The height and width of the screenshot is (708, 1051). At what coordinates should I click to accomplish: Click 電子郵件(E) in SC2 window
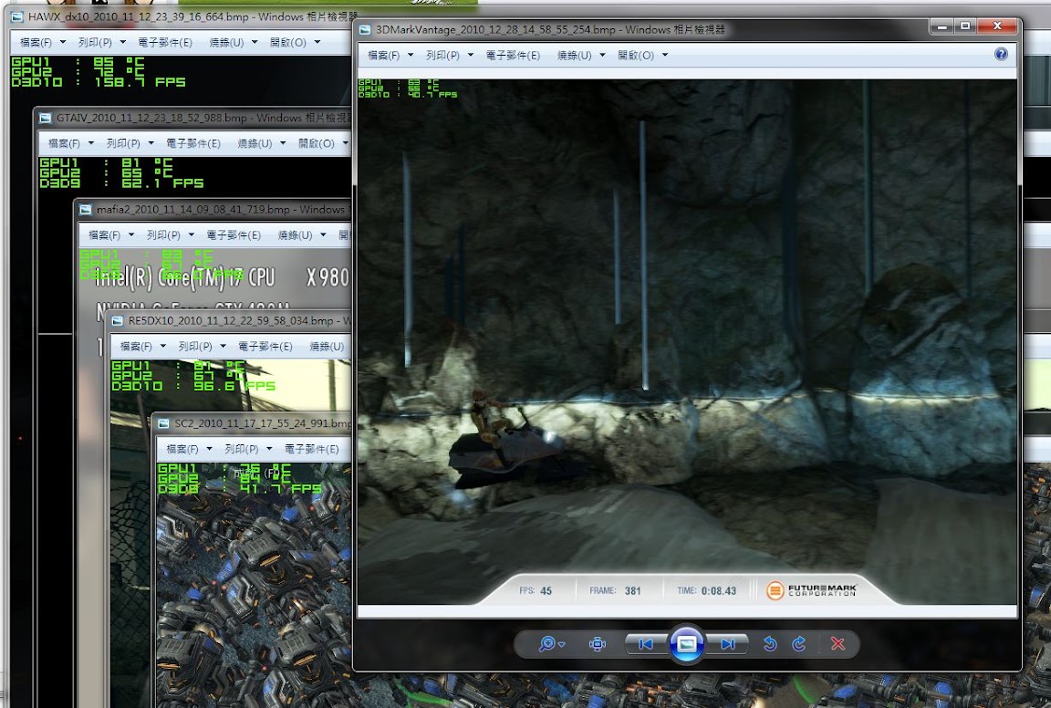[312, 449]
